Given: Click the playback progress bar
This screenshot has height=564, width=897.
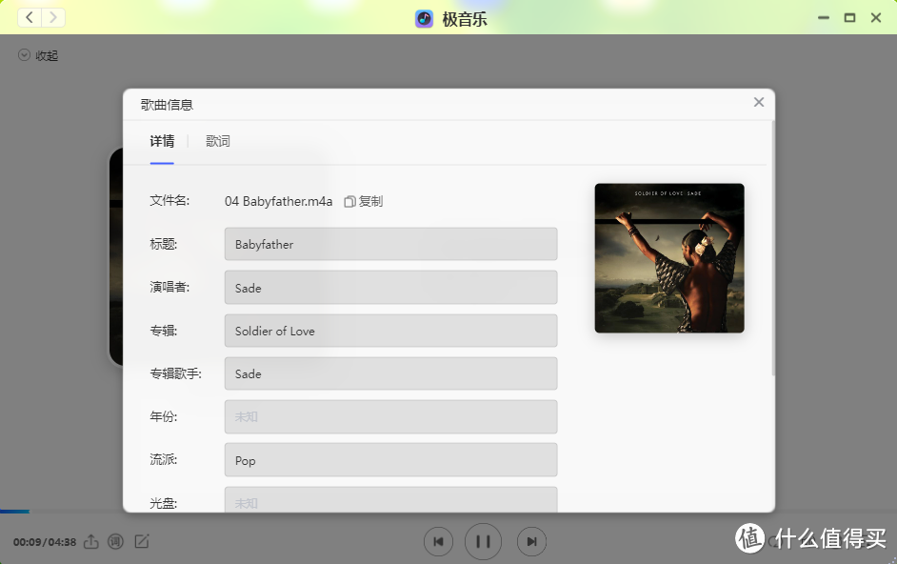Looking at the screenshot, I should (448, 512).
